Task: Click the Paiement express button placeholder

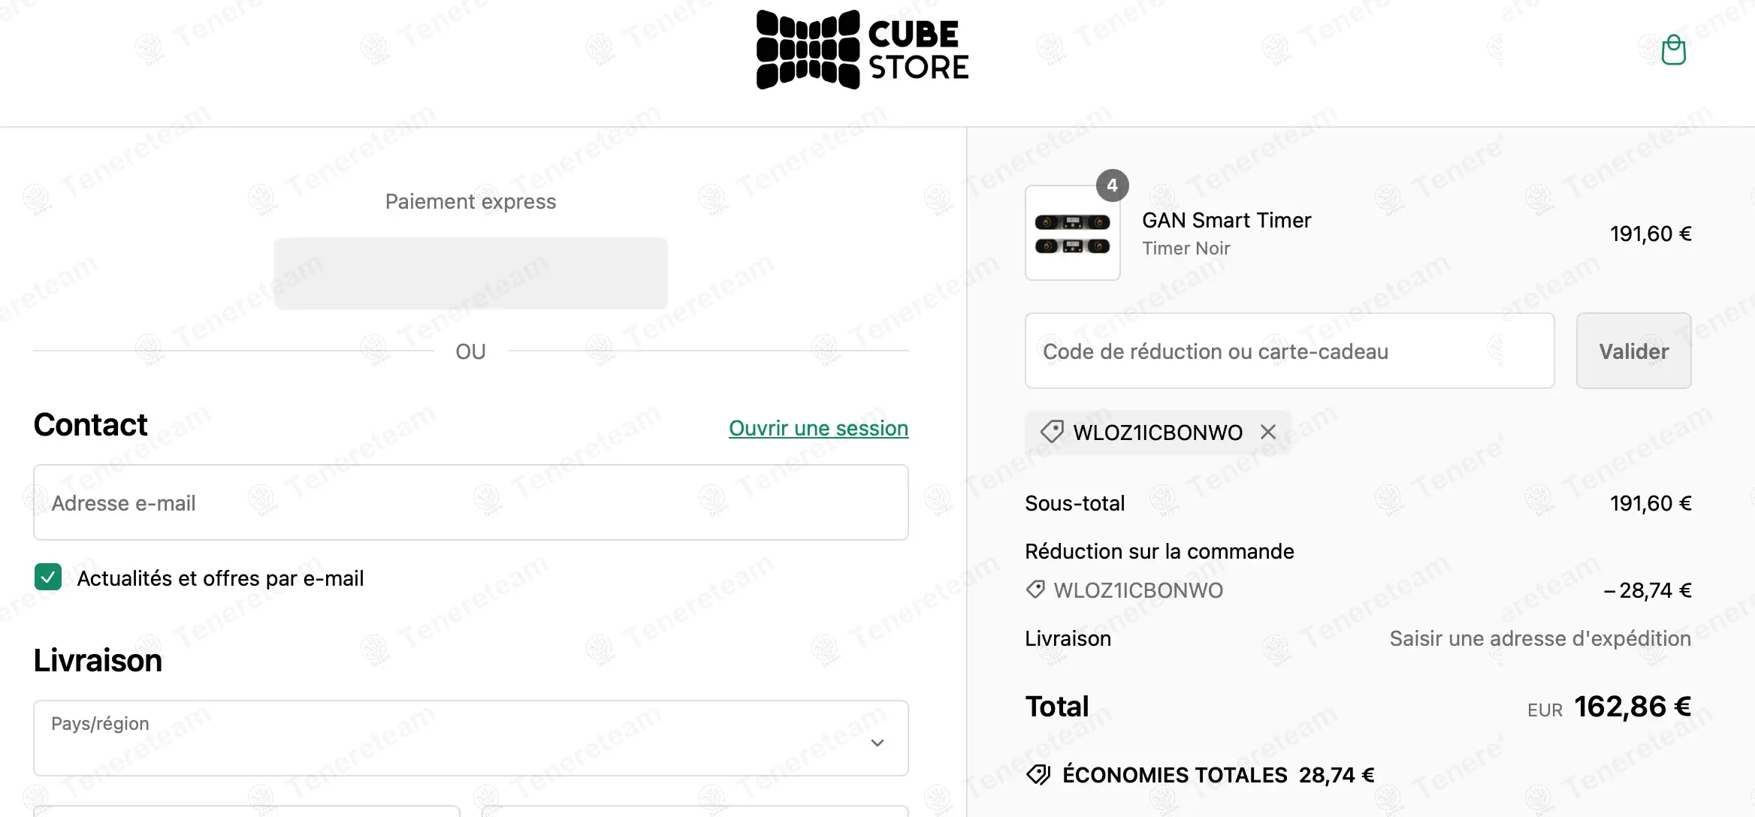Action: pos(470,273)
